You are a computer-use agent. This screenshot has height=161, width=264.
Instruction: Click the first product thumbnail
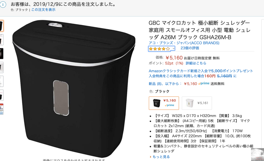click(2, 26)
